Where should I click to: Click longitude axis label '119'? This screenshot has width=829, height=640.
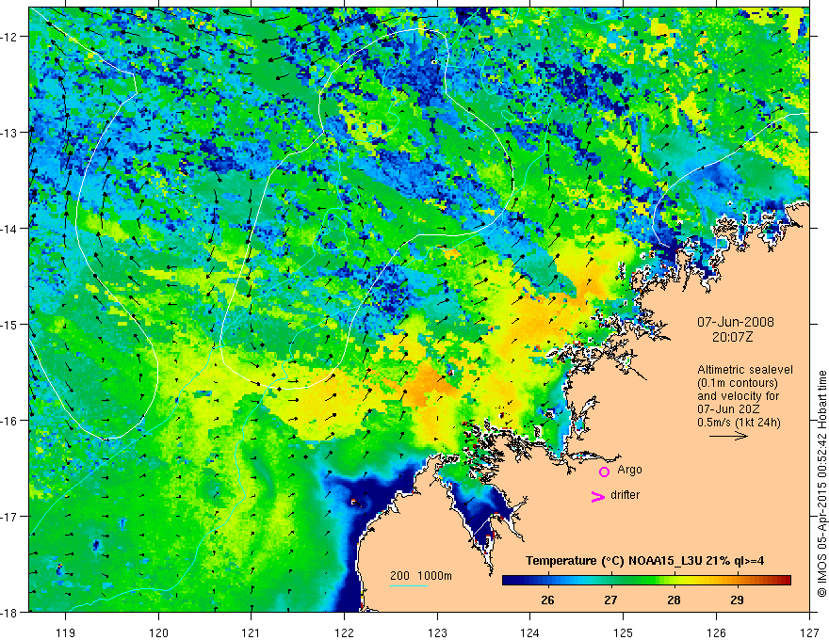tap(66, 632)
